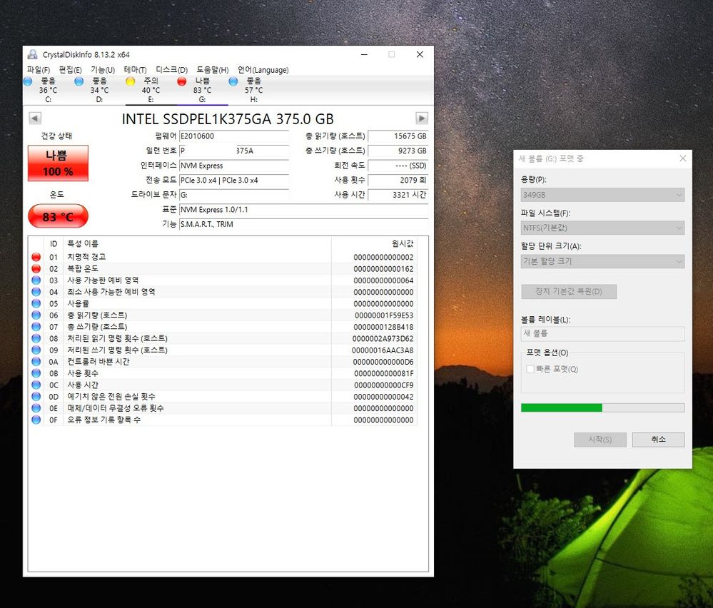Select drive H: status icon
This screenshot has width=713, height=608.
(233, 81)
